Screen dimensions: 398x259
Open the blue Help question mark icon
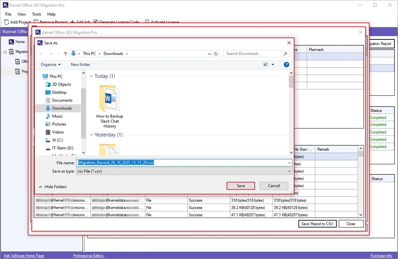pos(286,65)
